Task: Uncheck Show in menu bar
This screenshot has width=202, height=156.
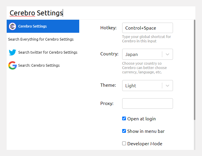Action: pos(124,131)
